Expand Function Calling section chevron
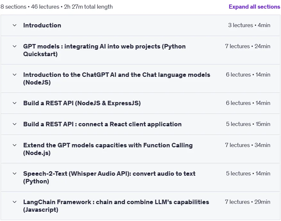The height and width of the screenshot is (221, 281). click(x=14, y=145)
